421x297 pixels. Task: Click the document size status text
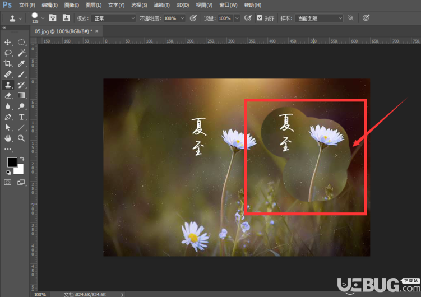(85, 295)
